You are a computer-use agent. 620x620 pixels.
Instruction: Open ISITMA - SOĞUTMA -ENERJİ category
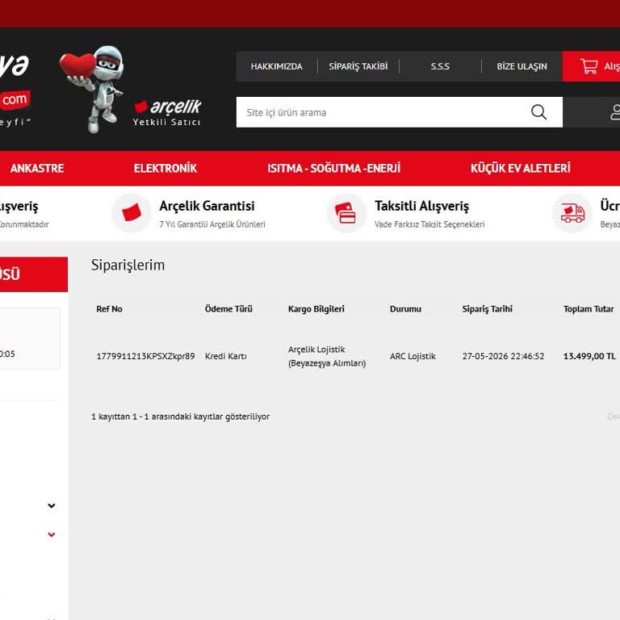pos(333,169)
